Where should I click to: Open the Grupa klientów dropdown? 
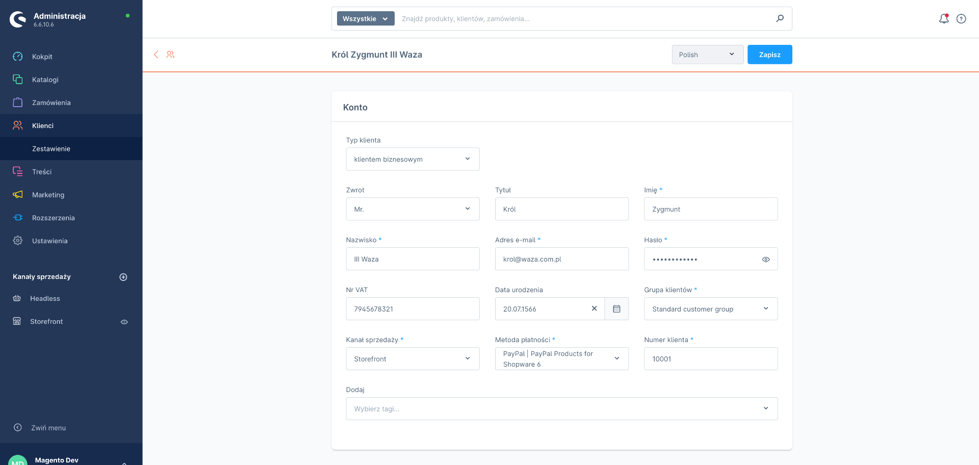coord(710,309)
